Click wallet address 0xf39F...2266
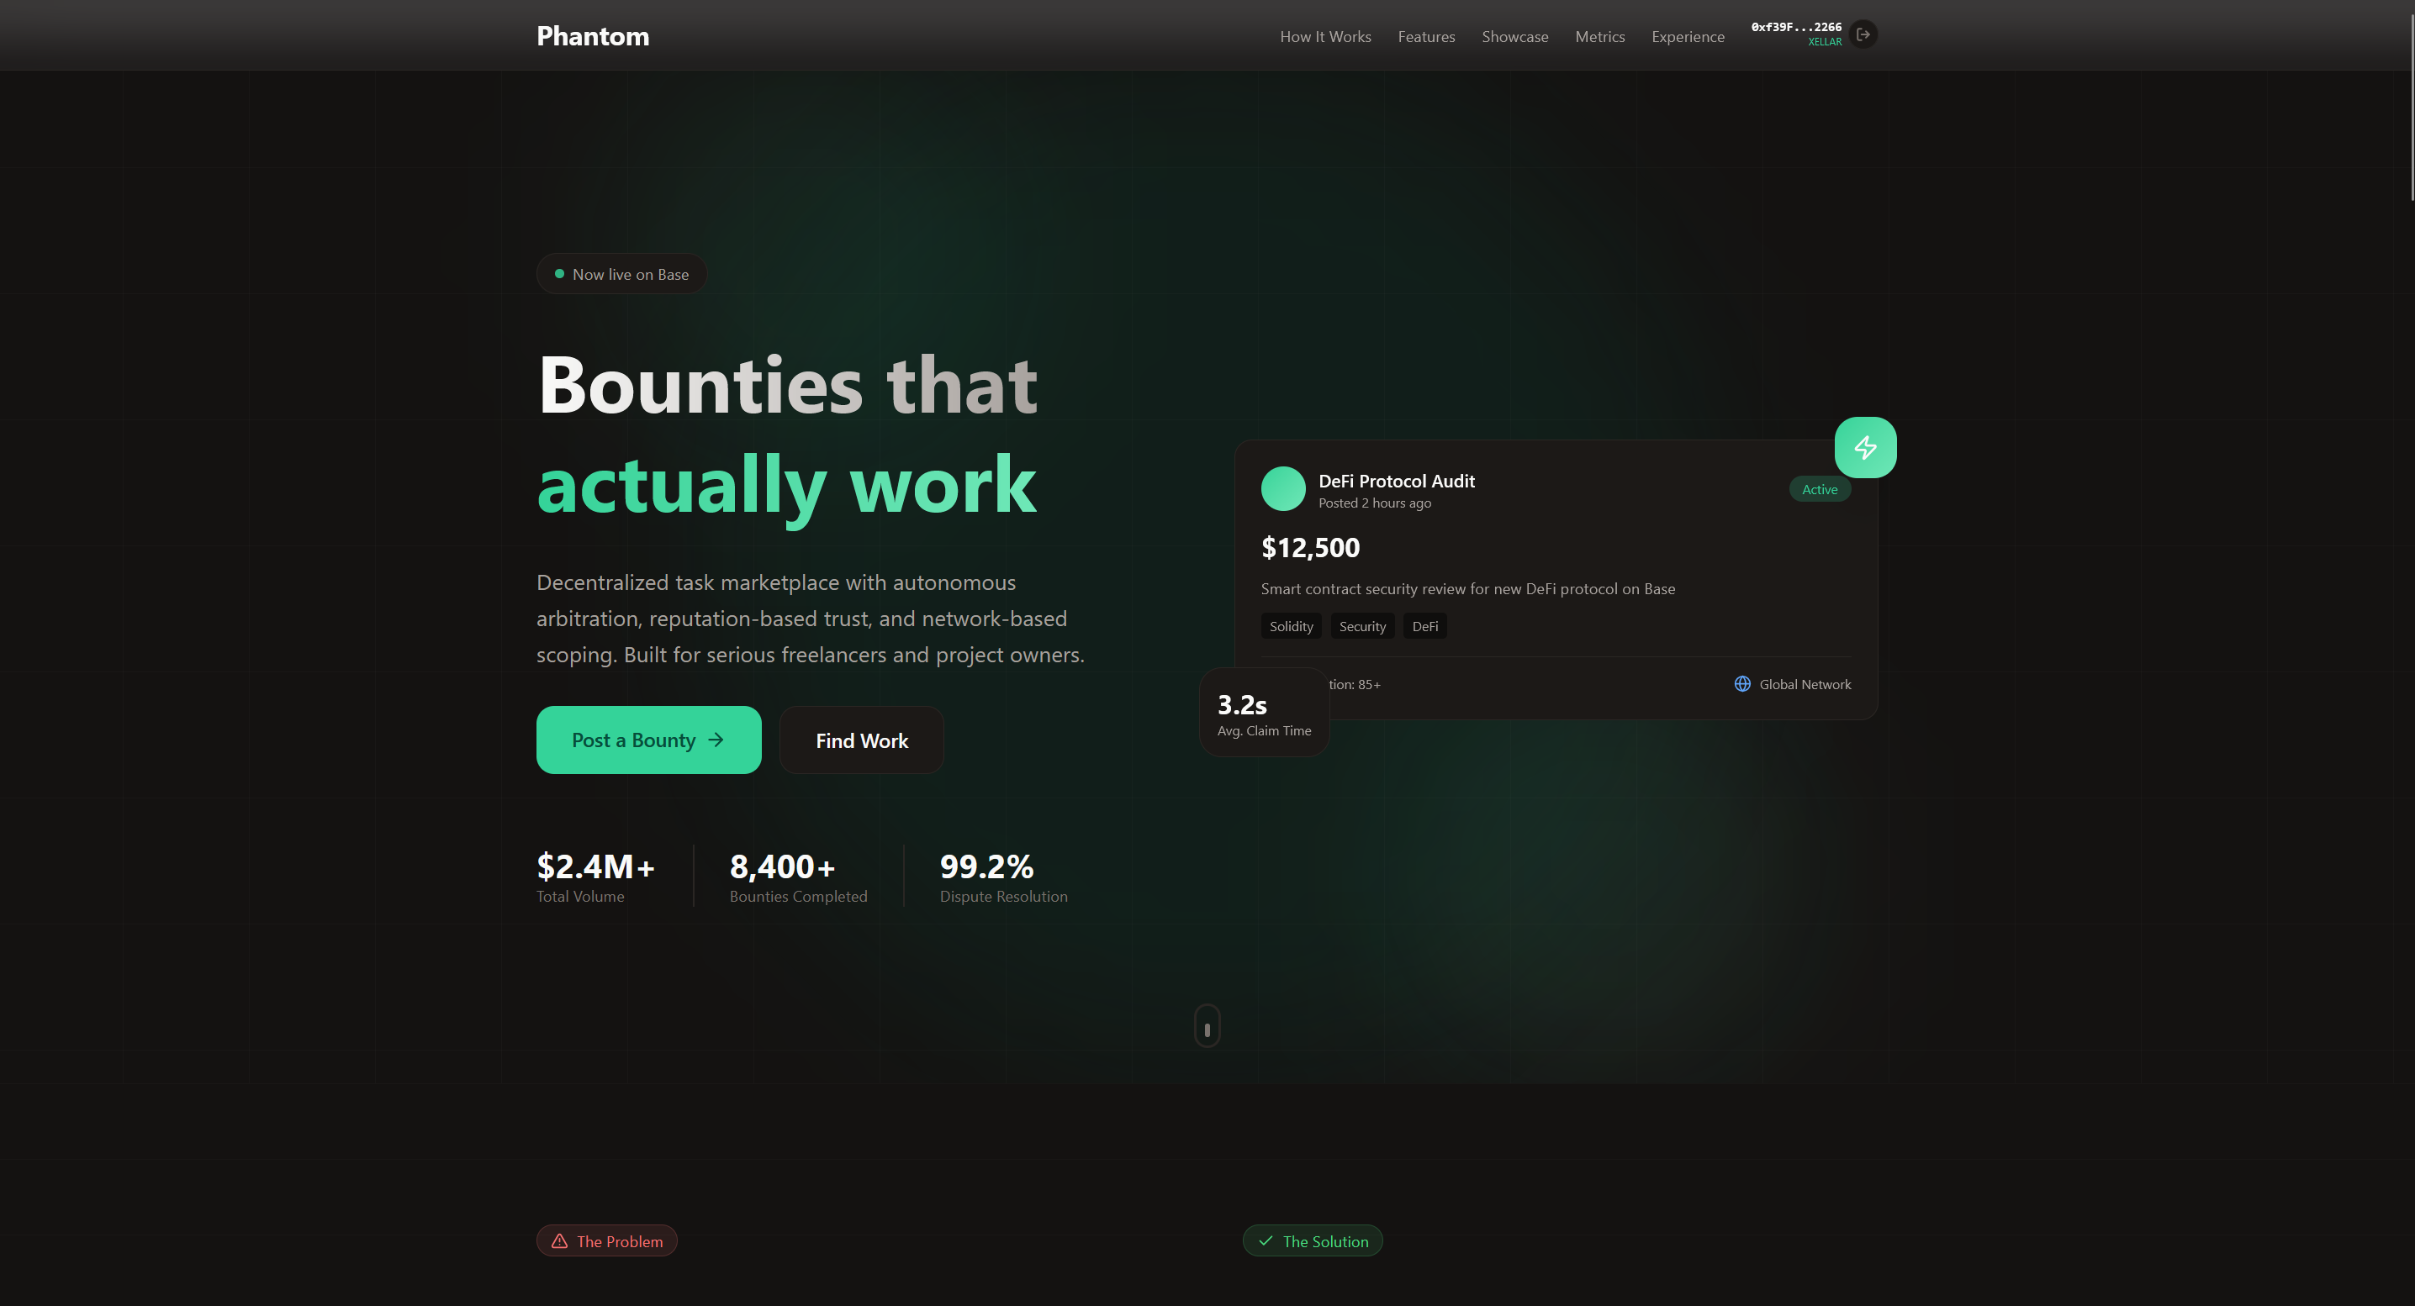 [x=1795, y=27]
